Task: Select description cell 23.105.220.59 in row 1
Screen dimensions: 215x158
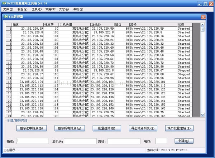Action: click(28, 29)
